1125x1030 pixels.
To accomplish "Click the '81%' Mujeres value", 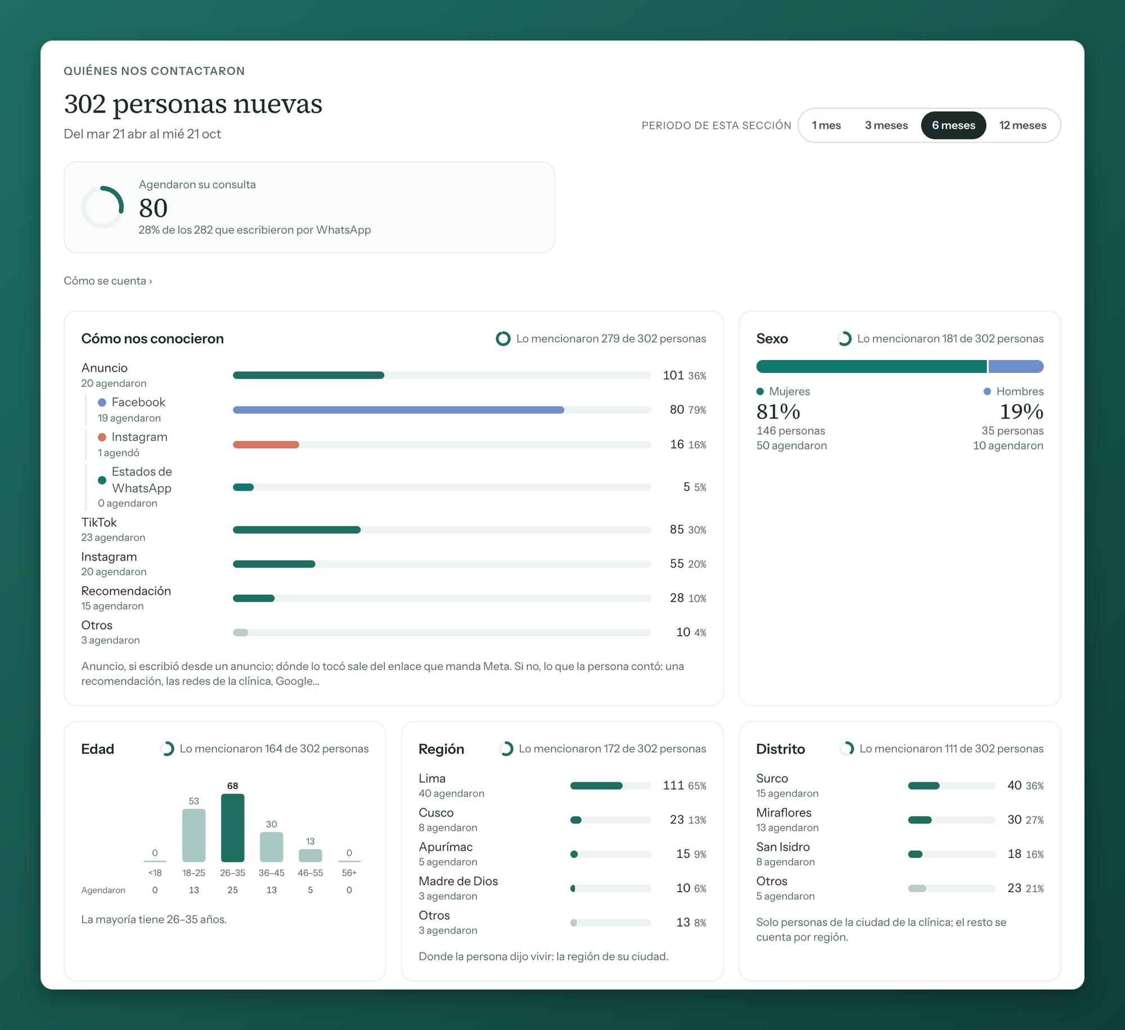I will point(778,412).
